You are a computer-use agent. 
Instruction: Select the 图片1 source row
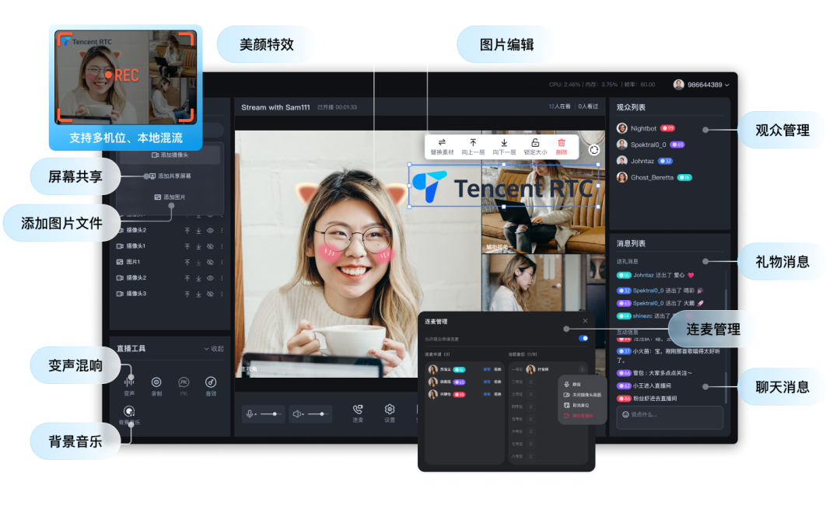coord(170,263)
